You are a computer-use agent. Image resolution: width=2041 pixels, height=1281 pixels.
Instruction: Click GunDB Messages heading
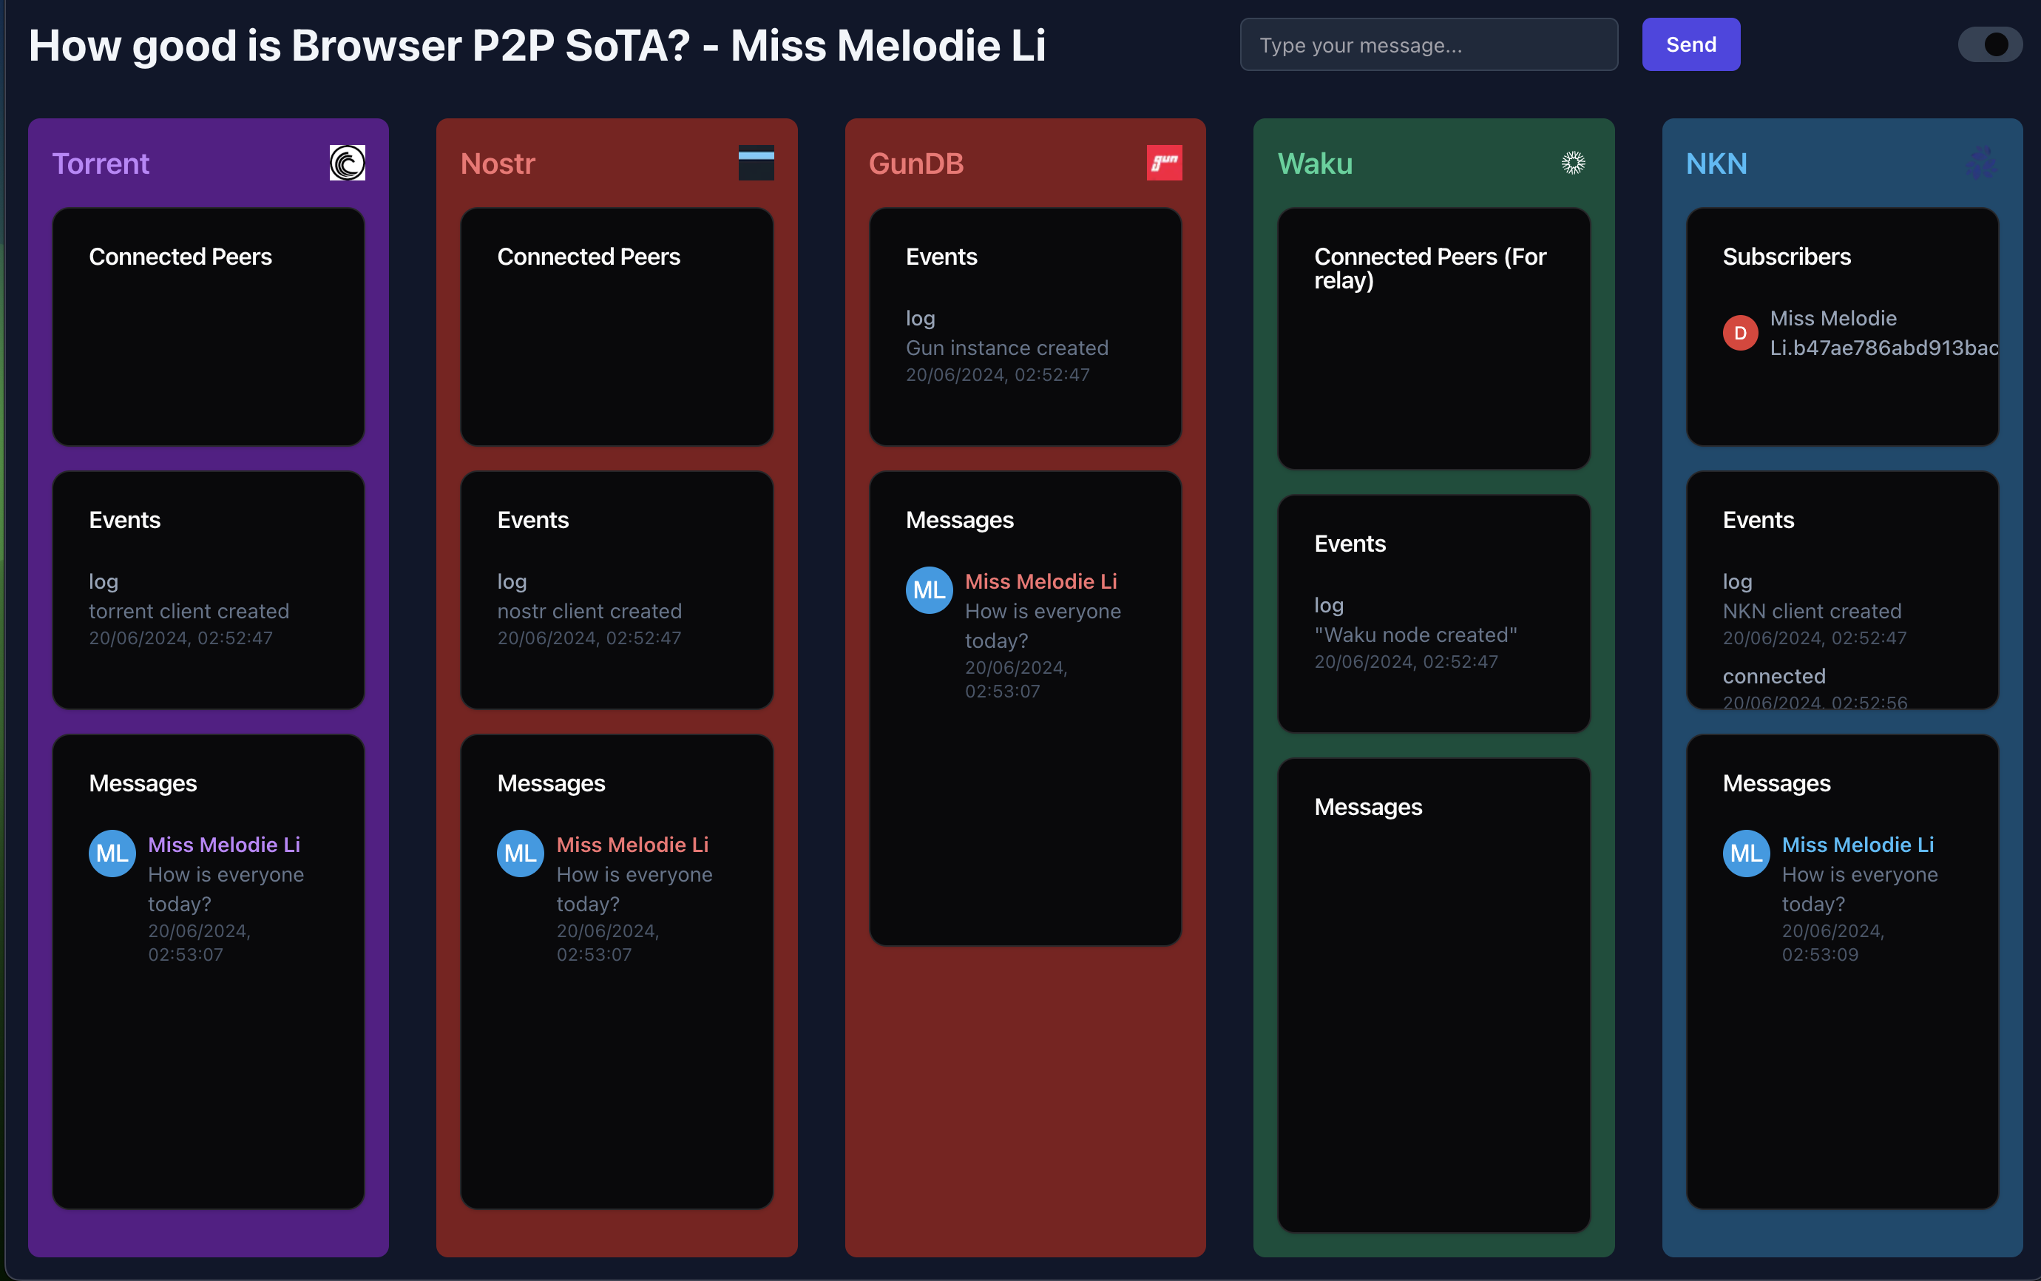960,520
